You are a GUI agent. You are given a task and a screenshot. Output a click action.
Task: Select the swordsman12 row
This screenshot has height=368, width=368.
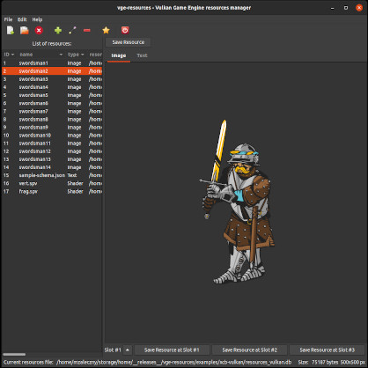[x=52, y=151]
